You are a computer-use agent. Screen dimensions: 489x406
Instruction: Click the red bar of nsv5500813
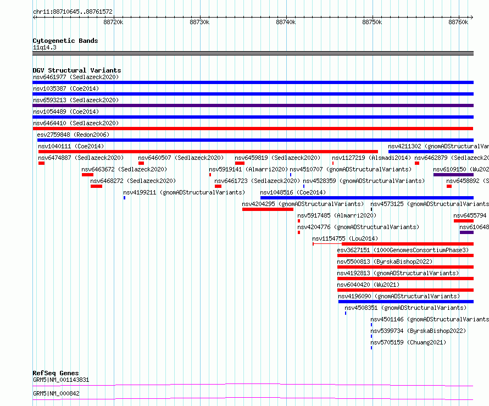tap(405, 267)
